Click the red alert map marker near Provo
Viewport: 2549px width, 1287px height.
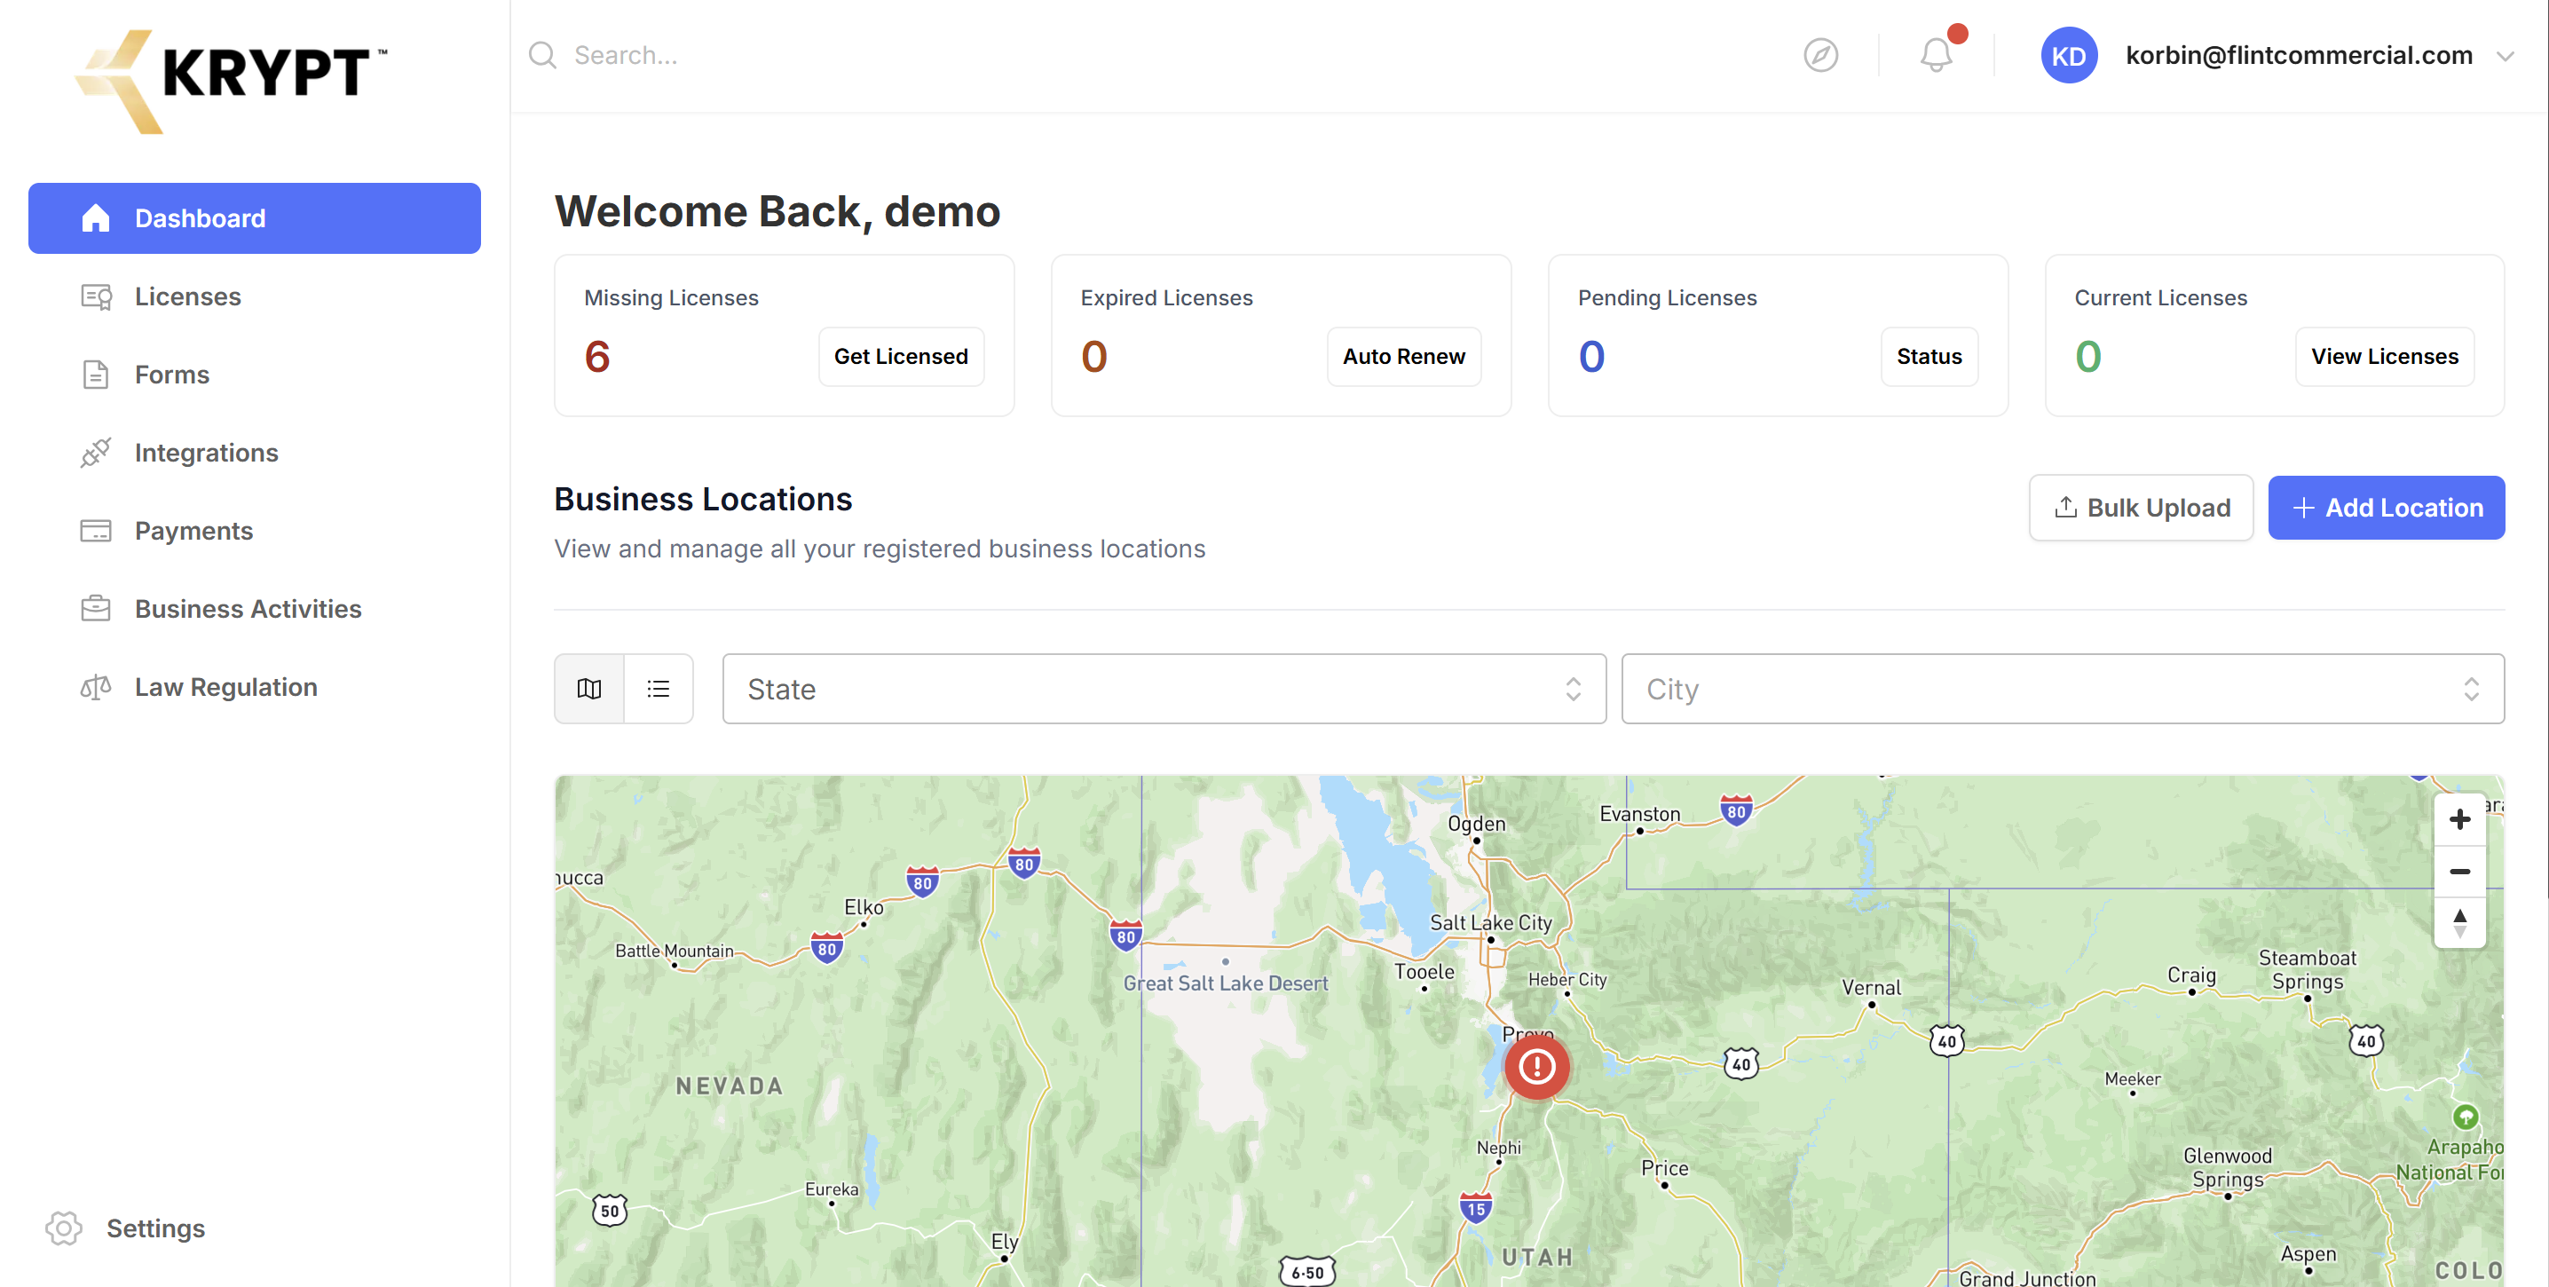pos(1536,1066)
